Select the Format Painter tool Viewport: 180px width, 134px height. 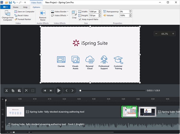(x=23, y=19)
